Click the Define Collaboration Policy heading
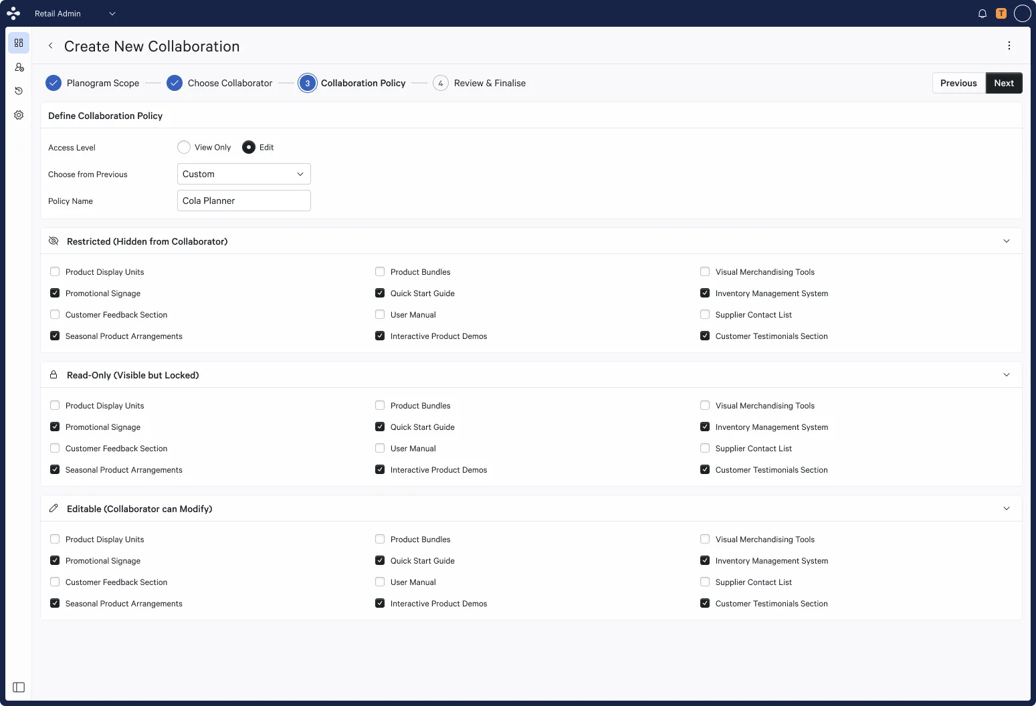1036x706 pixels. tap(105, 116)
